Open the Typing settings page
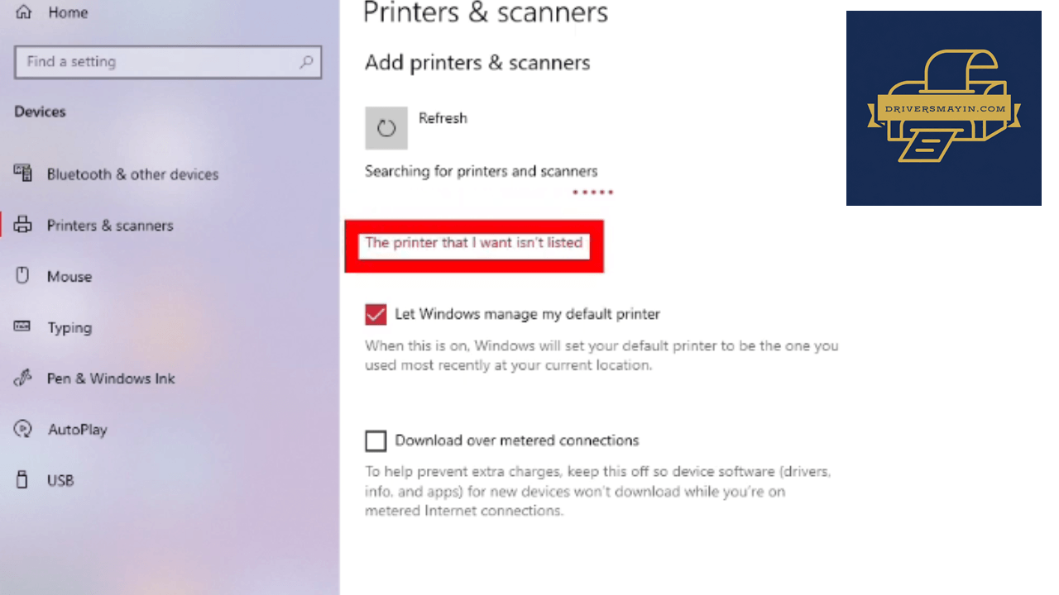This screenshot has width=1059, height=595. point(69,328)
